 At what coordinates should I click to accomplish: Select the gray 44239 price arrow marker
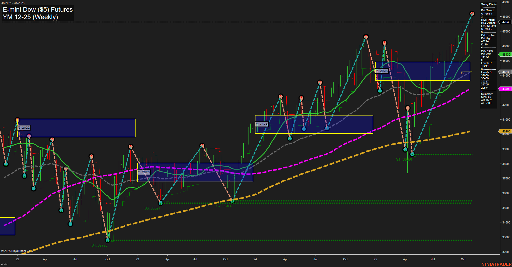pyautogui.click(x=505, y=72)
